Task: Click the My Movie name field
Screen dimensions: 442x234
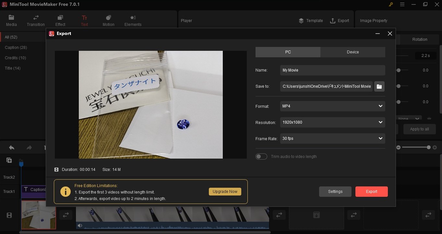Action: [332, 70]
